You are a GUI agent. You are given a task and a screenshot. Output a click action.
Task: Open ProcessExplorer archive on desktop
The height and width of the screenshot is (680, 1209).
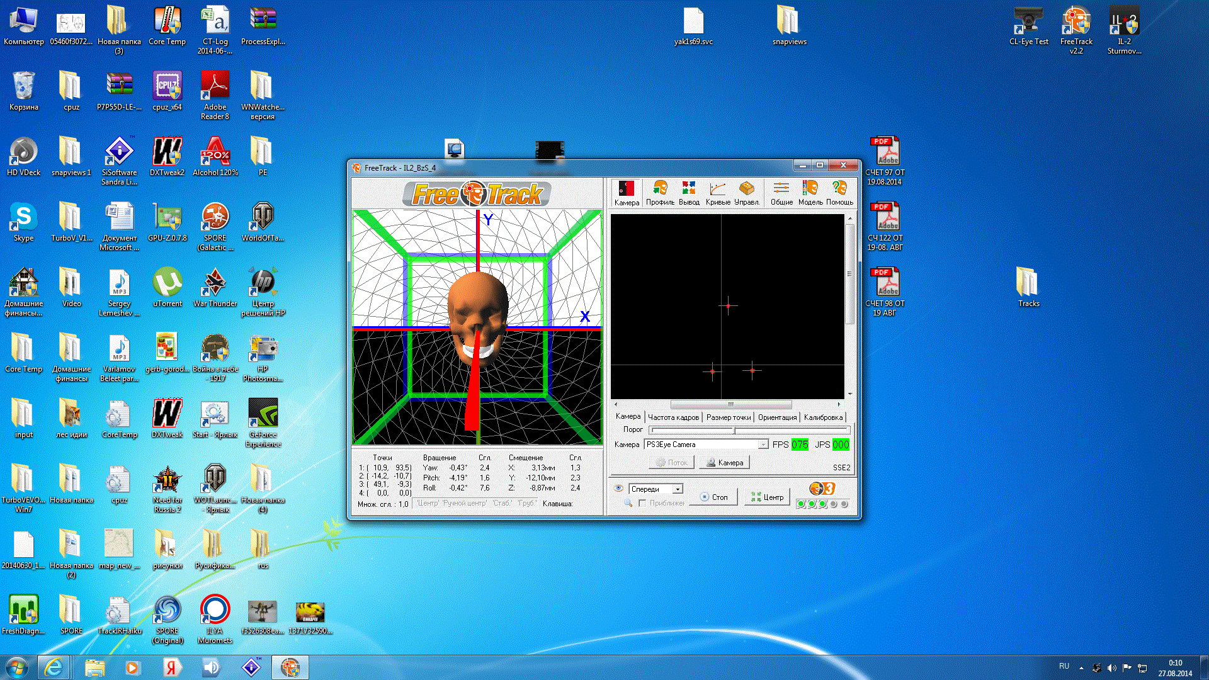[x=263, y=26]
